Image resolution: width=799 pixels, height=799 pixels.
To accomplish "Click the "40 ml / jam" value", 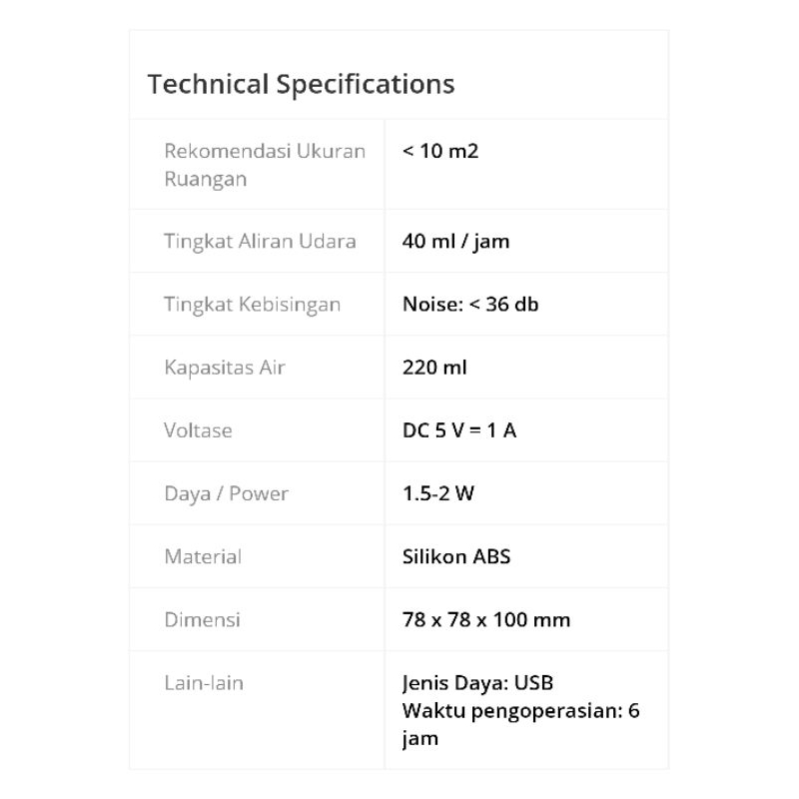I will [x=455, y=242].
